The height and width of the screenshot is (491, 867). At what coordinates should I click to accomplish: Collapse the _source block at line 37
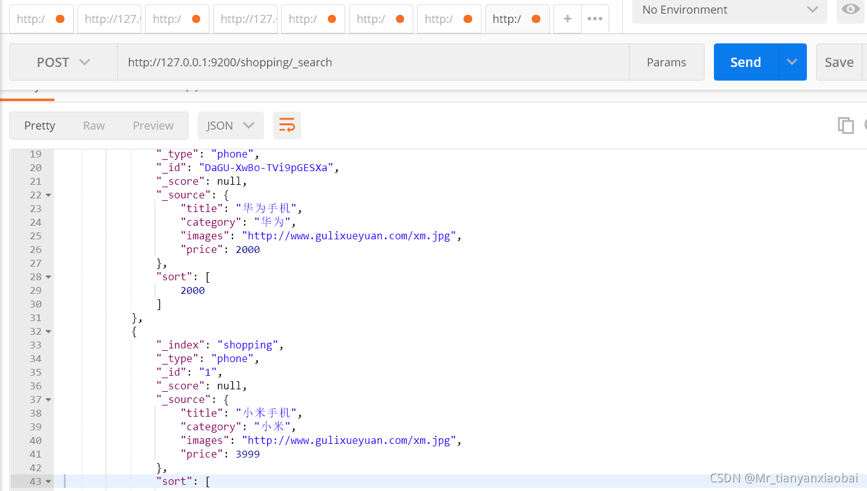[x=48, y=400]
